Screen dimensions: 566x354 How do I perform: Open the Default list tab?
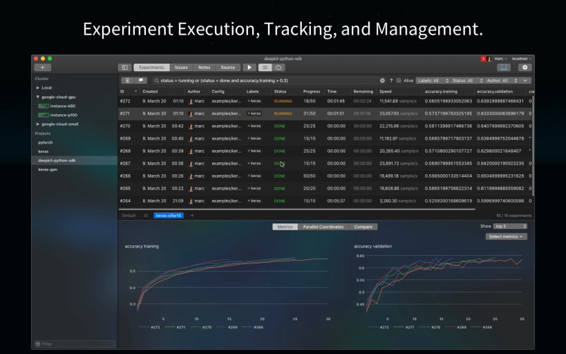pos(129,216)
